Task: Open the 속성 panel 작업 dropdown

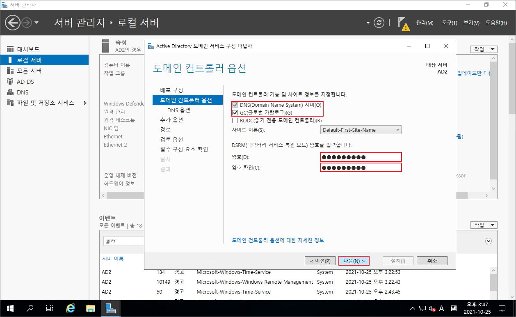Action: point(484,49)
